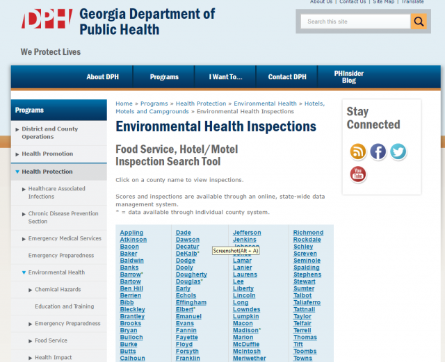Select Bulloch county link
This screenshot has height=362, width=445.
click(x=131, y=337)
